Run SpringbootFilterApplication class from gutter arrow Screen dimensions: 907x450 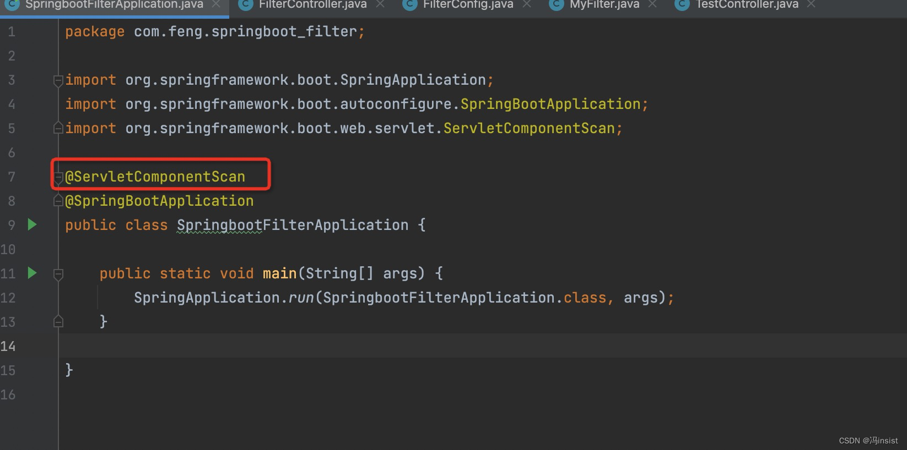tap(32, 224)
